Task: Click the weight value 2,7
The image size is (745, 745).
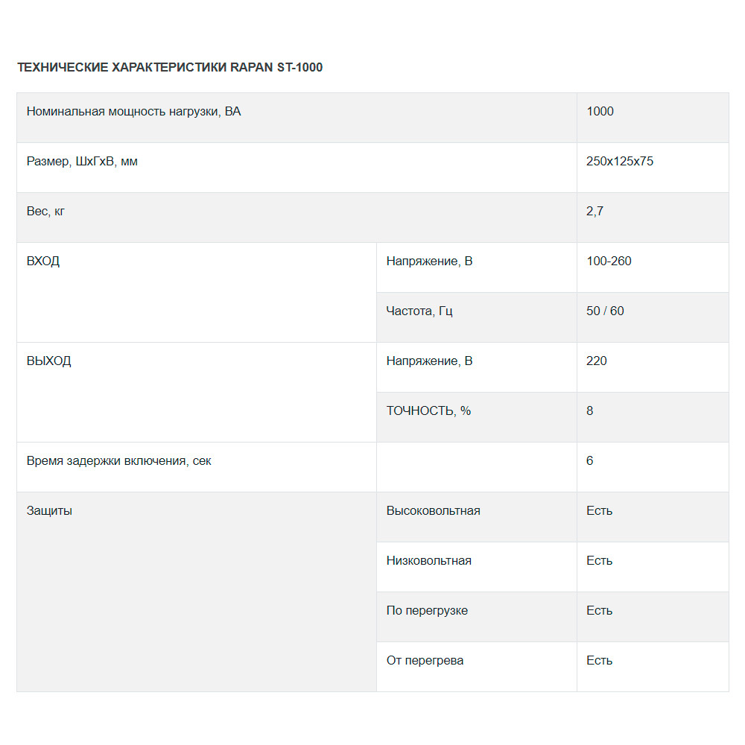Action: [x=595, y=211]
